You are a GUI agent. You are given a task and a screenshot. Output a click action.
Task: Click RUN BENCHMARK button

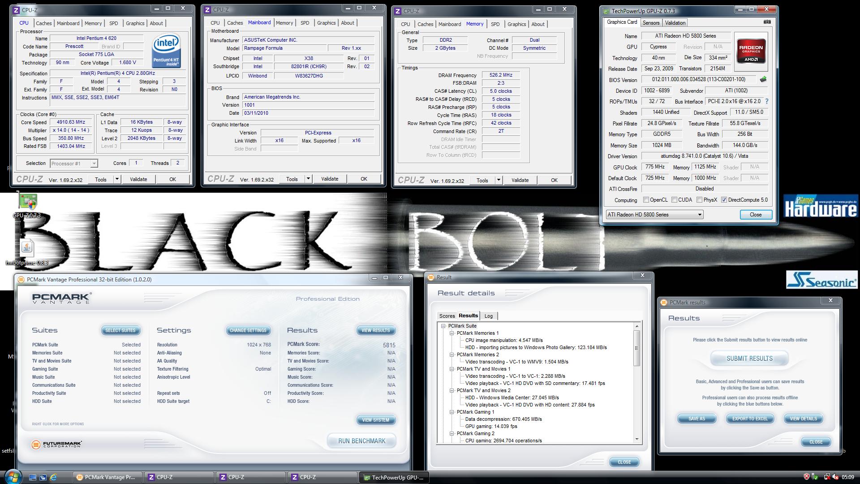(361, 441)
